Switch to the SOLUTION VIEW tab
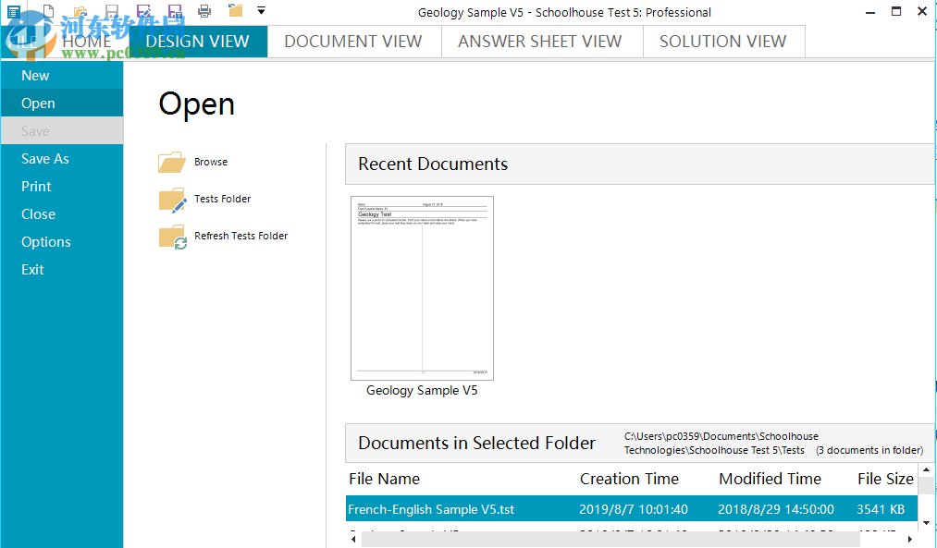The height and width of the screenshot is (548, 937). tap(723, 42)
